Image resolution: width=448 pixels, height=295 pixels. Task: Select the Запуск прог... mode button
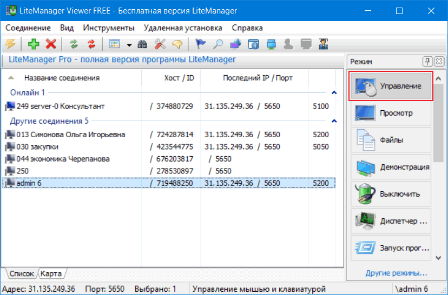[391, 248]
